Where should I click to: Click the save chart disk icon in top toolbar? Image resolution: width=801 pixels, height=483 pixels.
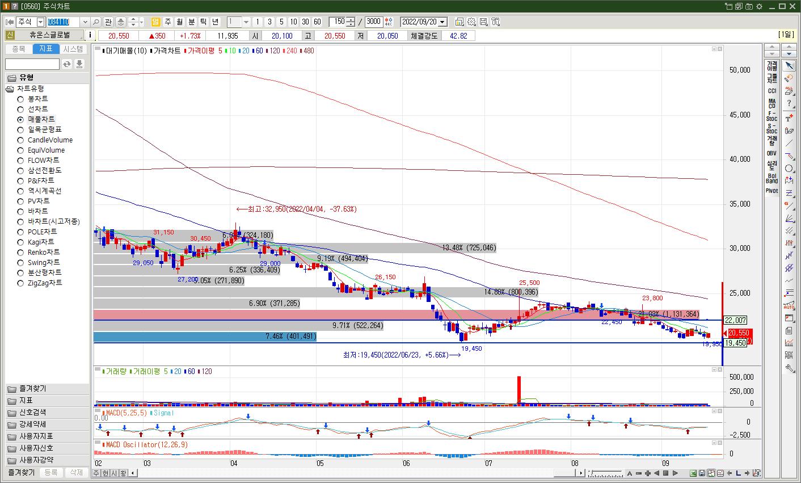(x=483, y=22)
